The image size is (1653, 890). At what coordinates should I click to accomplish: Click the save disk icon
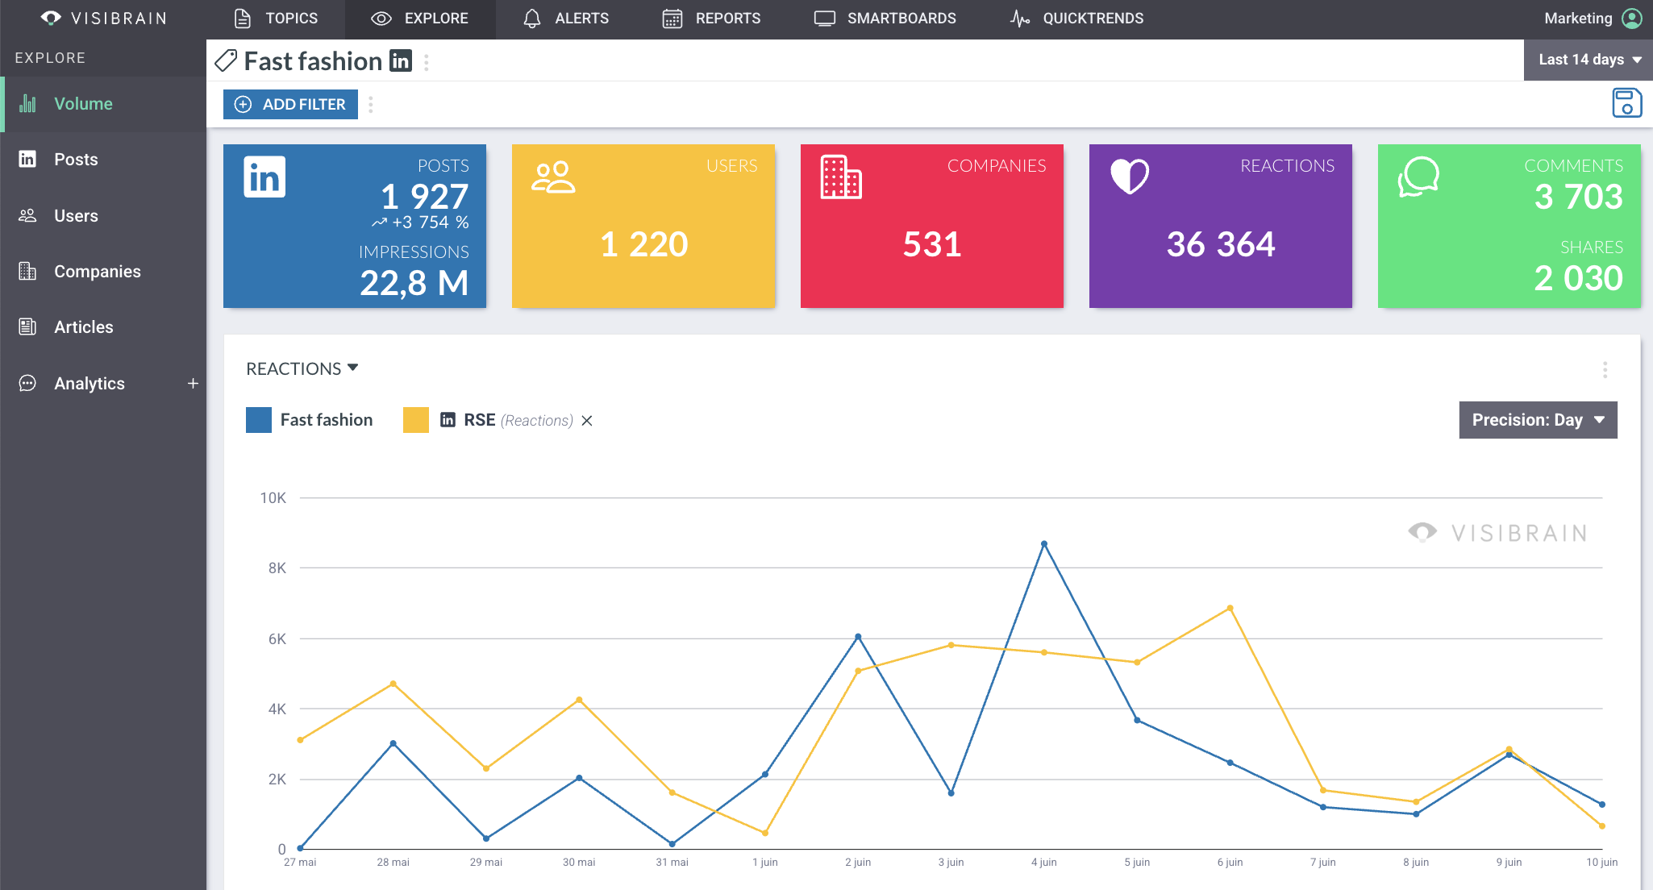(x=1626, y=103)
